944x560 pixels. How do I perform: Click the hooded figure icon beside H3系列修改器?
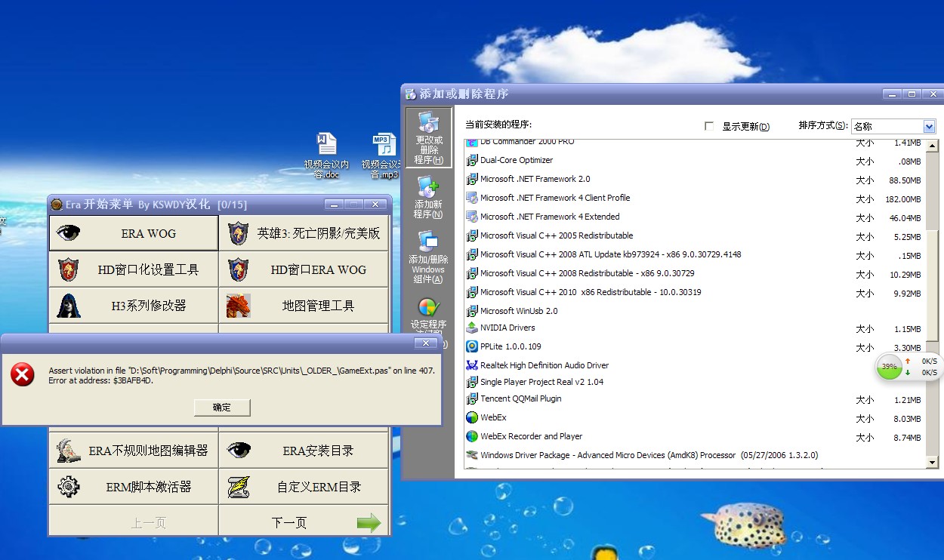coord(68,306)
